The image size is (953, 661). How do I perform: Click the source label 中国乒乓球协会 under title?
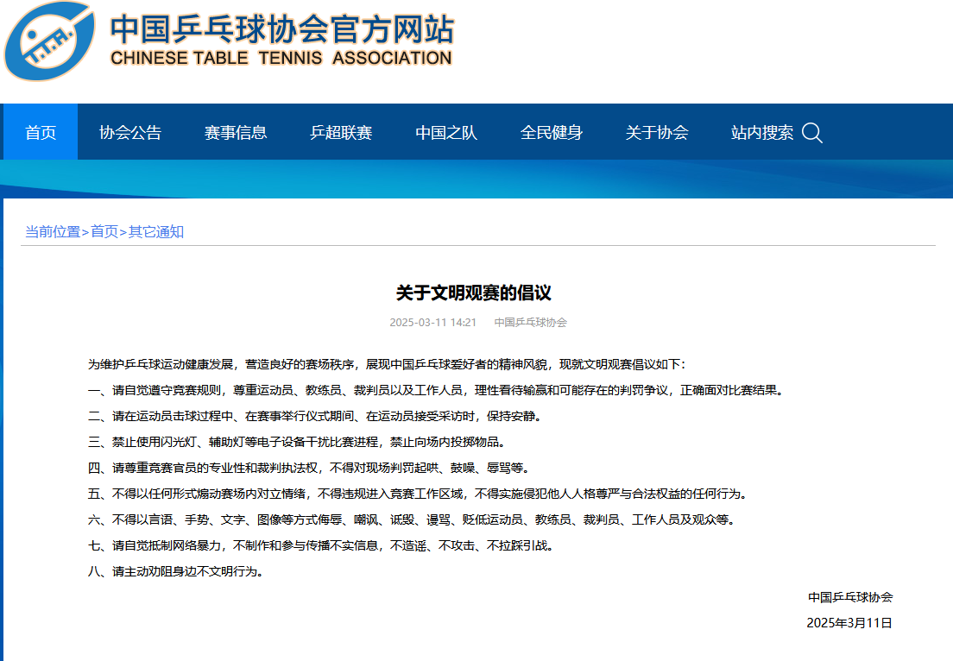[x=530, y=323]
